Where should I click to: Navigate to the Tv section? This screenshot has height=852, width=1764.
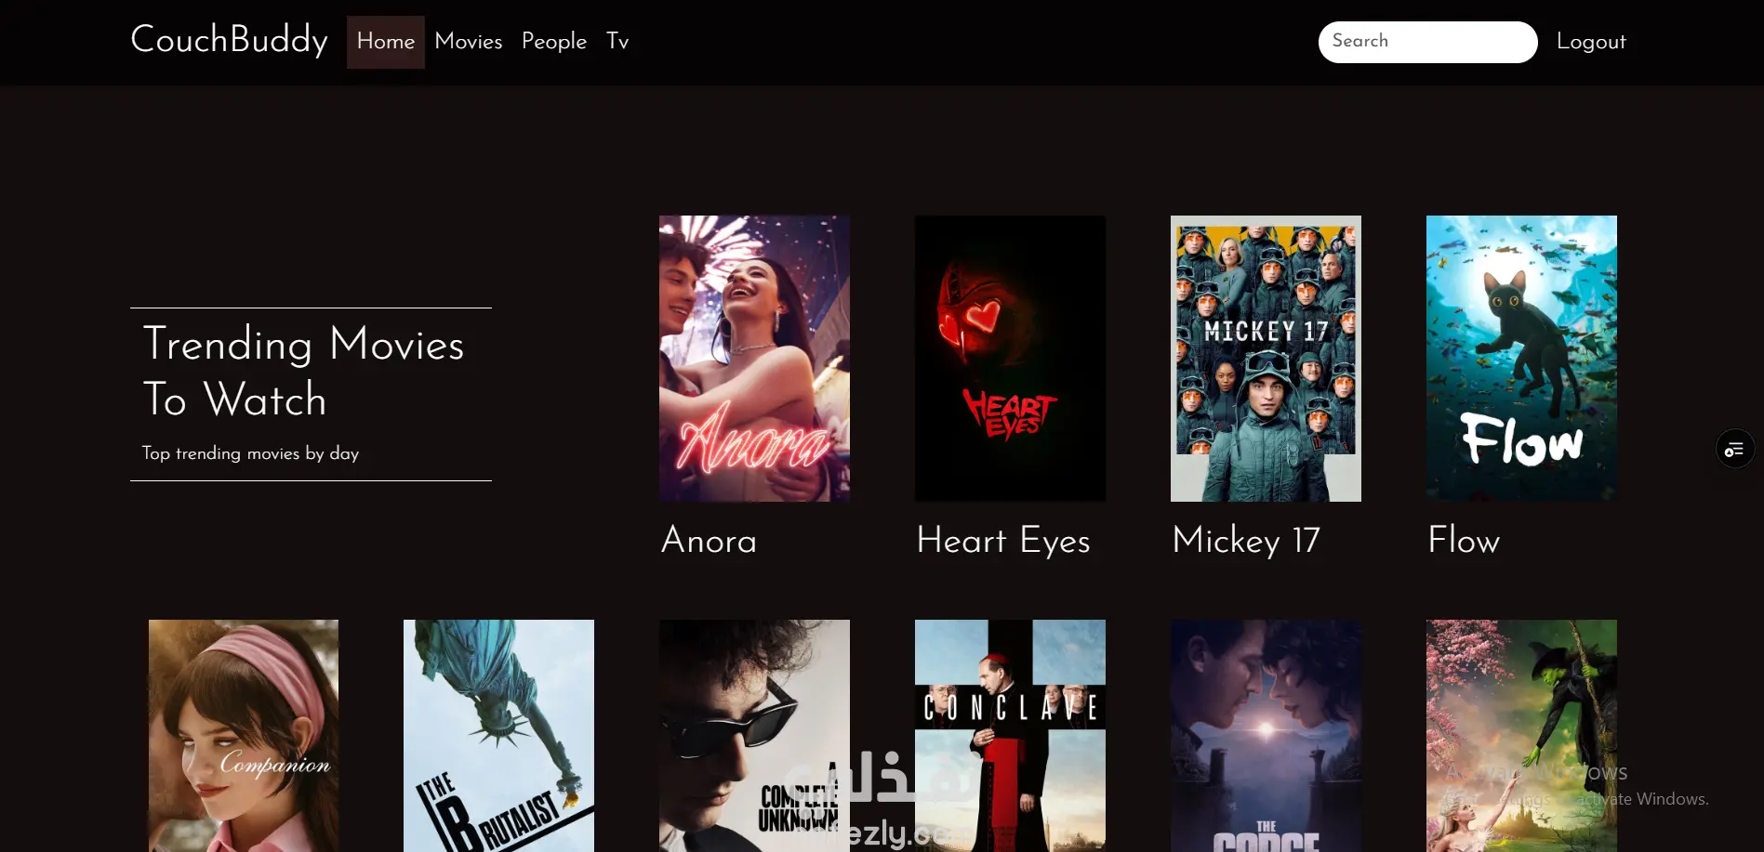point(617,42)
